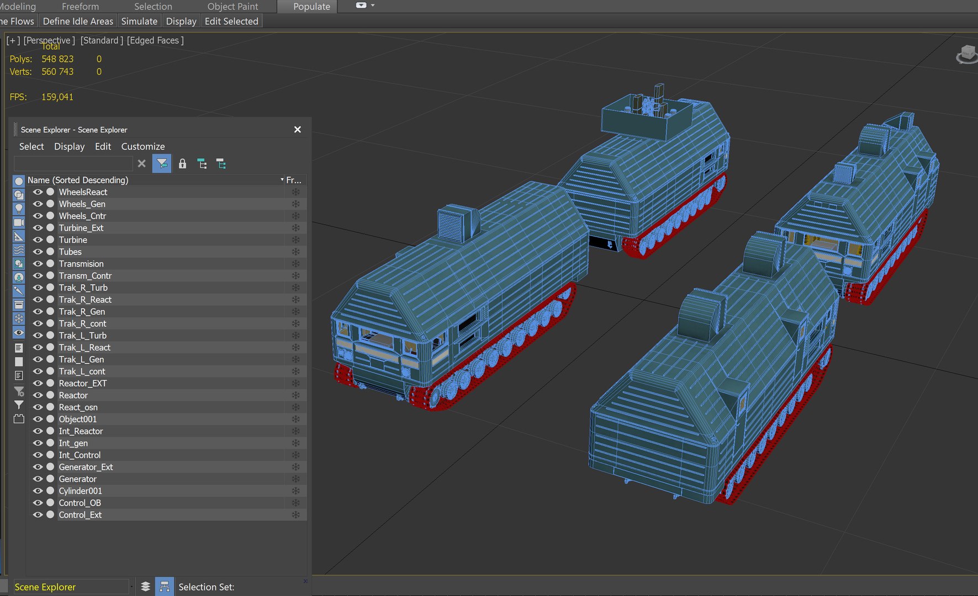Toggle Display Cameras filter icon

(19, 222)
